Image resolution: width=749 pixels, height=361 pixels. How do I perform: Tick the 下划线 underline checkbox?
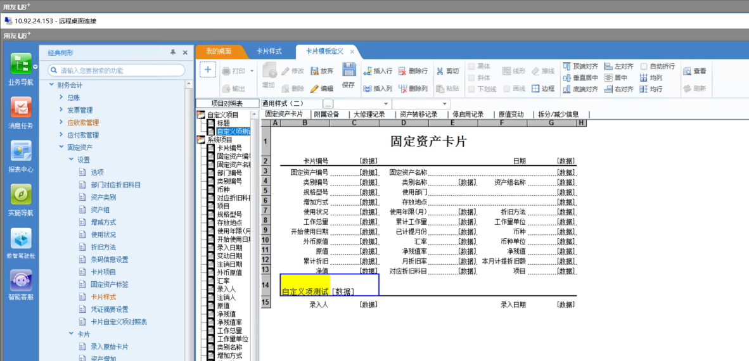click(471, 89)
